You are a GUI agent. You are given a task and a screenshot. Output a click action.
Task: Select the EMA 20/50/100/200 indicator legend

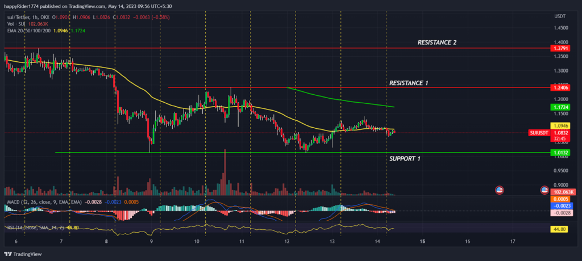click(x=28, y=30)
